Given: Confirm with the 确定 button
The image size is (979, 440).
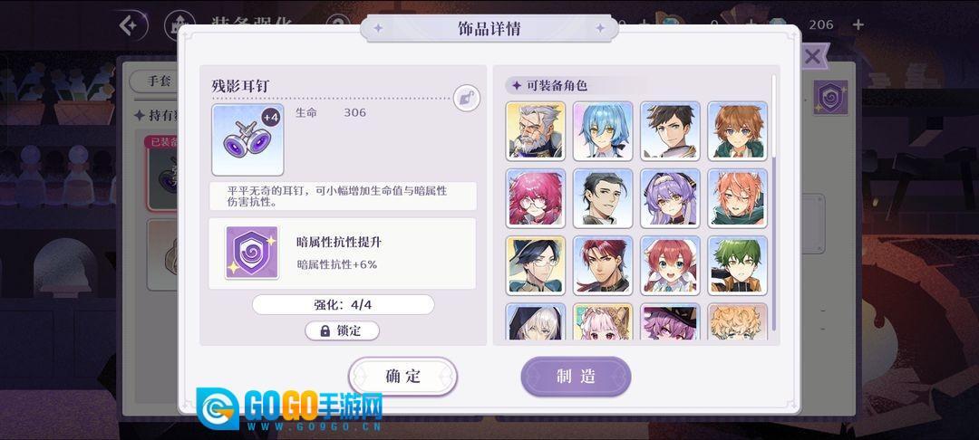Looking at the screenshot, I should (402, 377).
